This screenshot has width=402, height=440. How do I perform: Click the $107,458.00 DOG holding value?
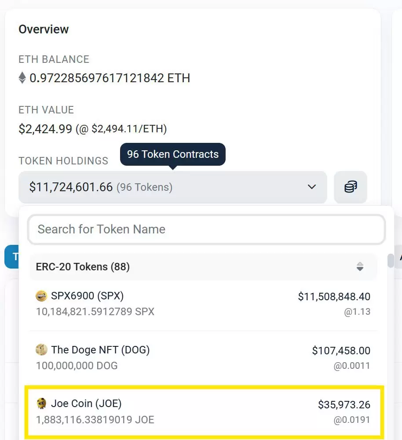click(x=341, y=350)
